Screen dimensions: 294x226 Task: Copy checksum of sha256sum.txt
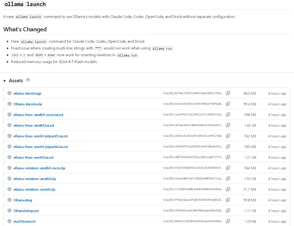(228, 221)
